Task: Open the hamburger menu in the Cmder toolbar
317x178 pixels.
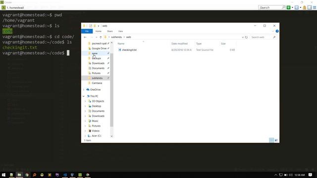Action: [x=315, y=7]
